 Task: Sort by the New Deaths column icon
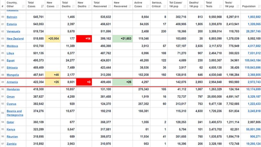[89, 6]
